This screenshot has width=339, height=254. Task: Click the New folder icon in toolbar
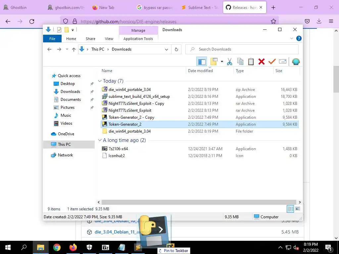click(x=214, y=62)
